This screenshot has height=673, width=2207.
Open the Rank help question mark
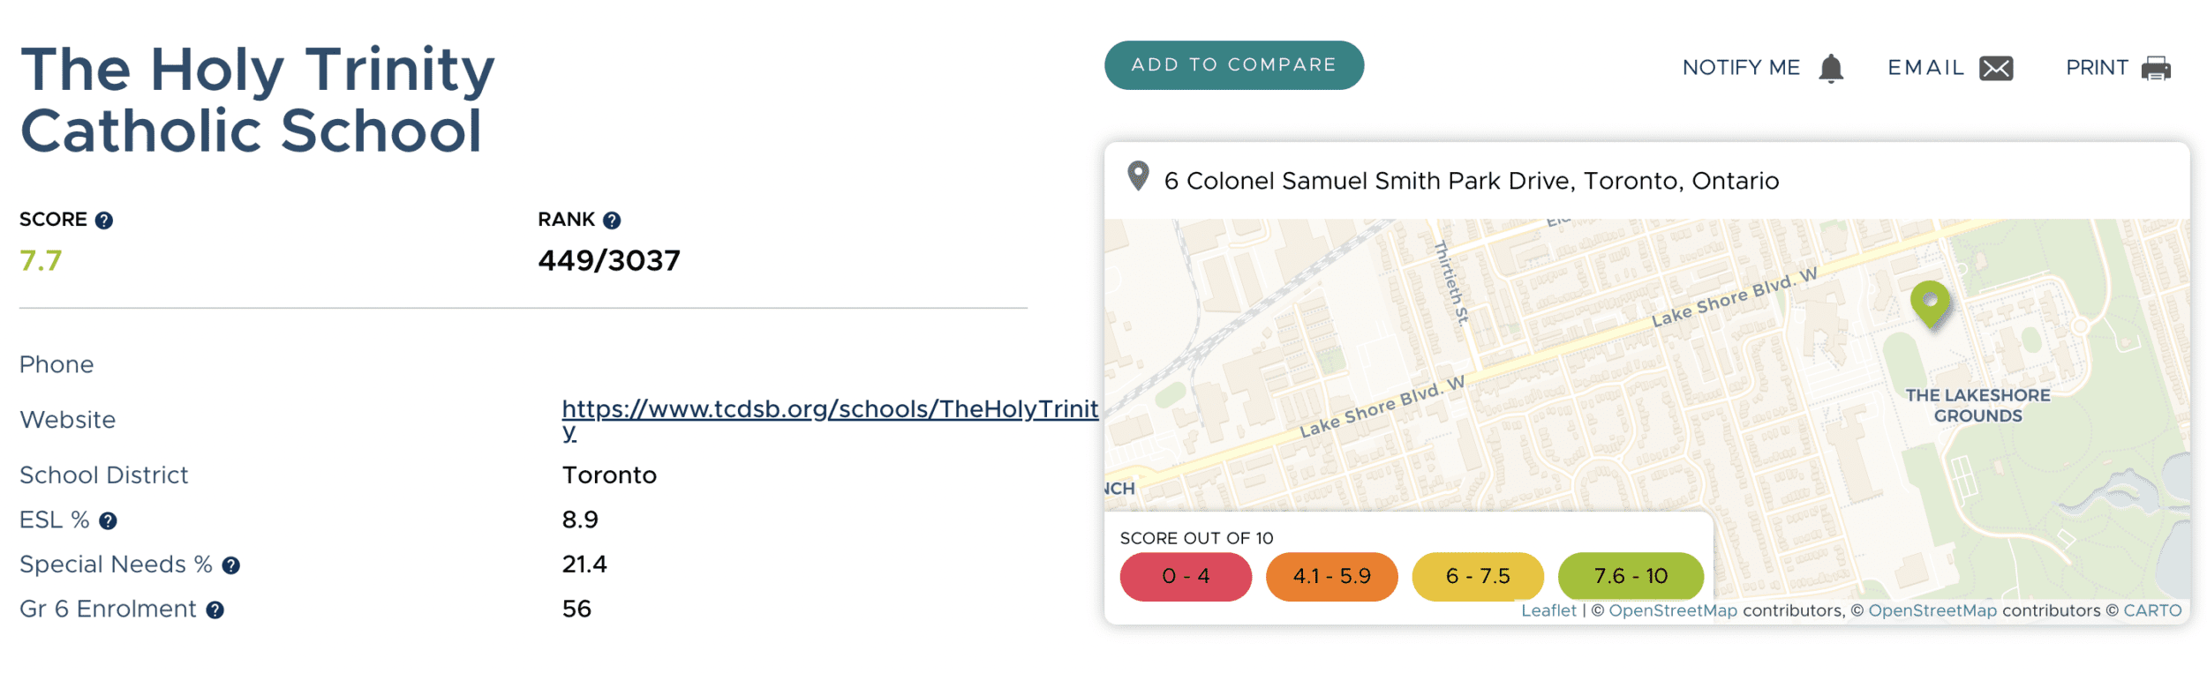tap(612, 221)
